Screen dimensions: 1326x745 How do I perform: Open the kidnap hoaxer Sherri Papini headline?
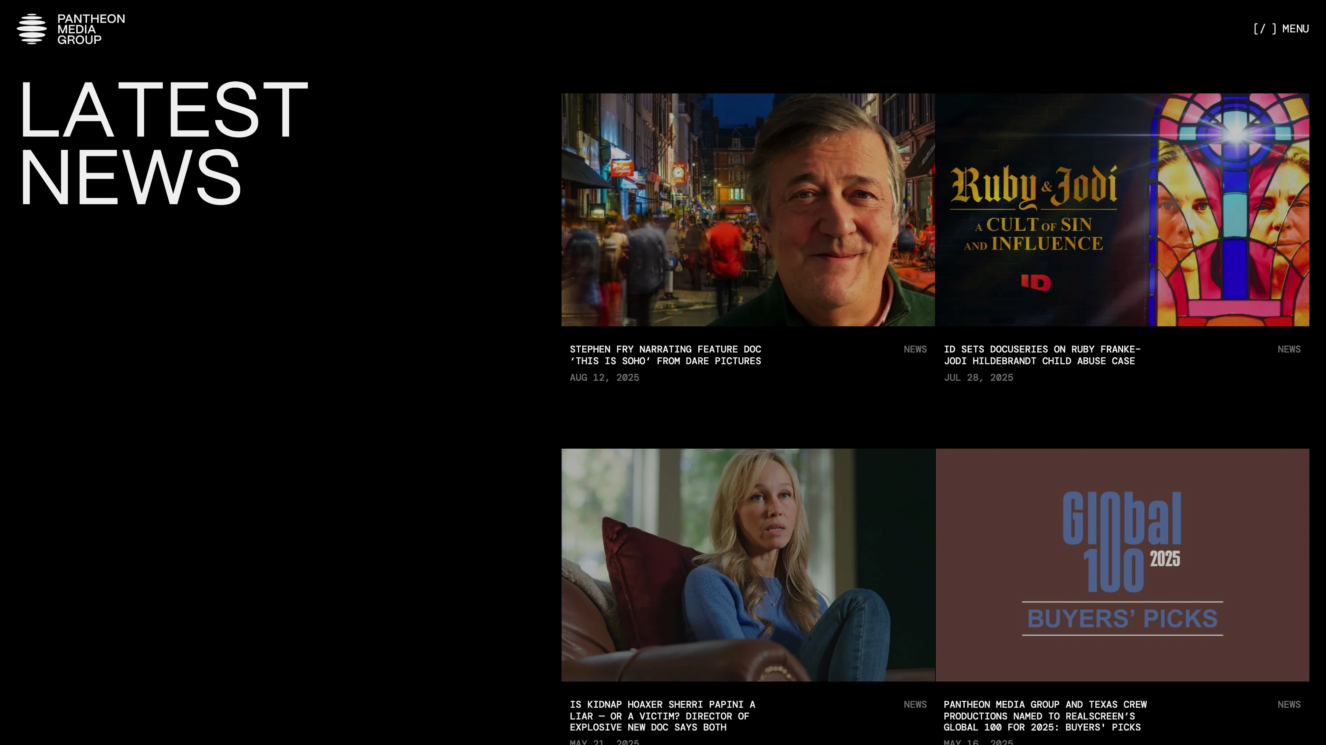pyautogui.click(x=662, y=715)
